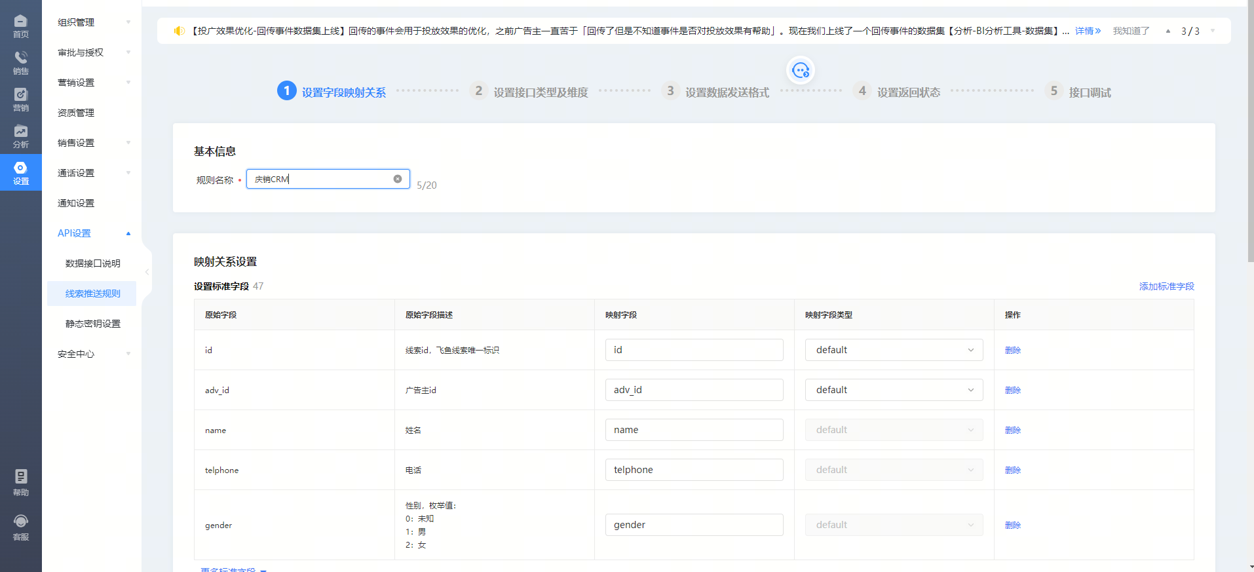Click the gender mapping field input
Image resolution: width=1254 pixels, height=572 pixels.
point(694,525)
